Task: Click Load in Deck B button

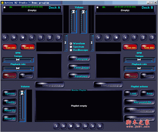Action: click(x=108, y=85)
